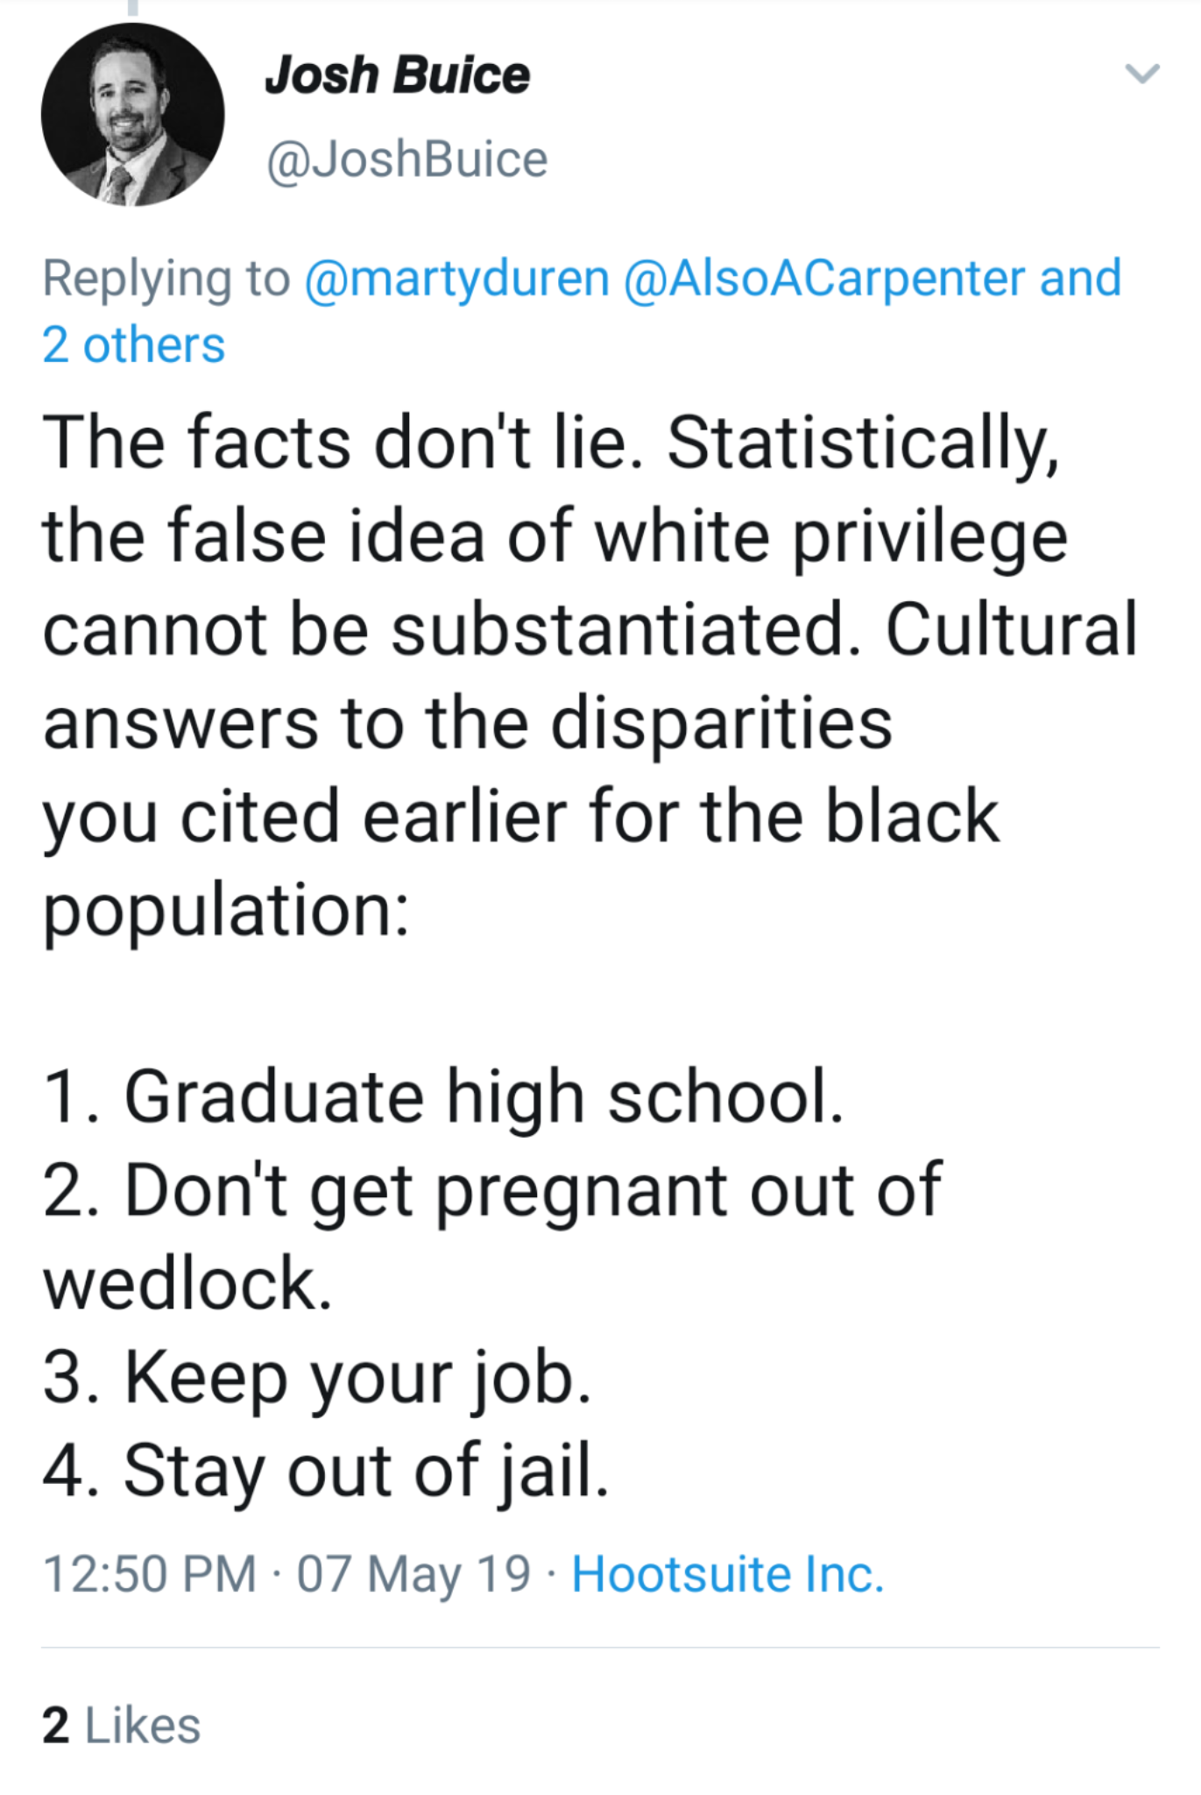Show the '2 others' being replied to
1201x1795 pixels.
point(133,344)
